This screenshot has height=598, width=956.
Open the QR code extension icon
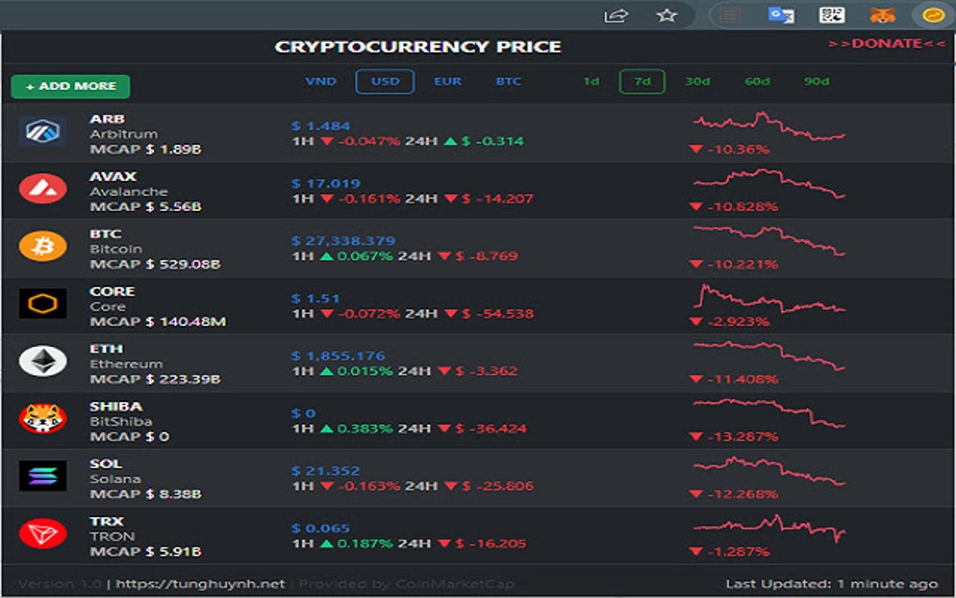point(831,15)
